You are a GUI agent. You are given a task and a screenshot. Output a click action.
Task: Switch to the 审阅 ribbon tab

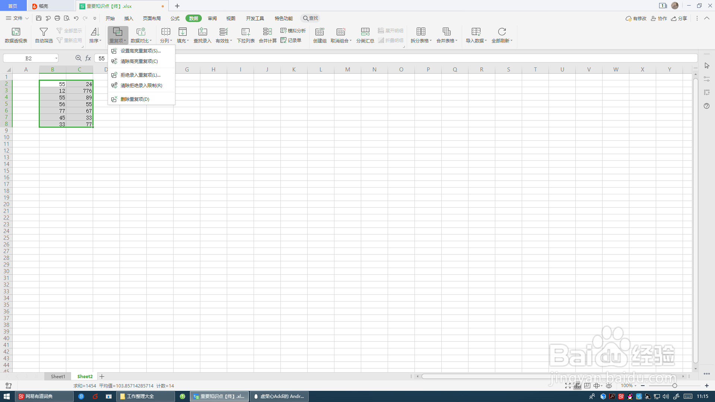click(212, 18)
